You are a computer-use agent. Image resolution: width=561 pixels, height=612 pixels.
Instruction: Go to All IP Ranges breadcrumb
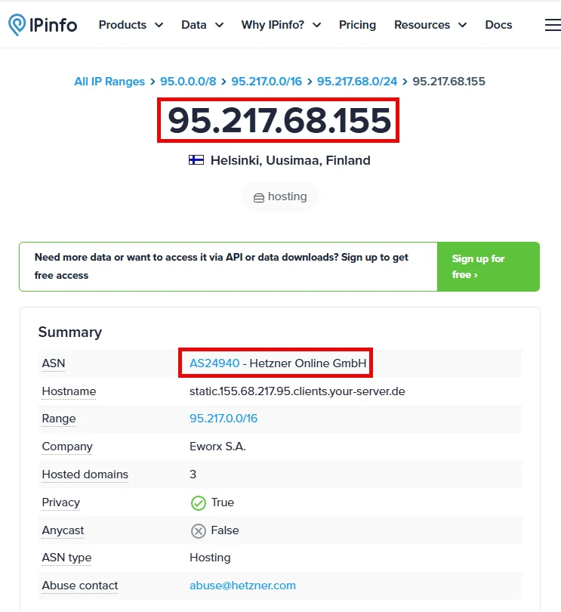point(109,81)
